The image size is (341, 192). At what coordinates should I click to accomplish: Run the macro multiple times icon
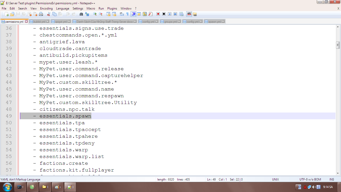pyautogui.click(x=175, y=14)
